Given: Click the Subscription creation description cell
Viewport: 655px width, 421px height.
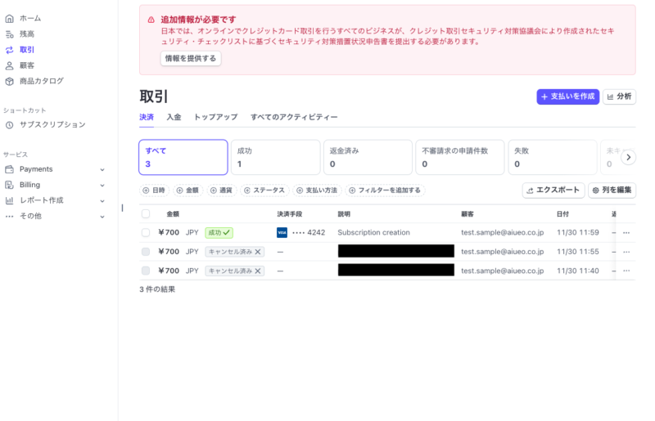Looking at the screenshot, I should pos(374,233).
